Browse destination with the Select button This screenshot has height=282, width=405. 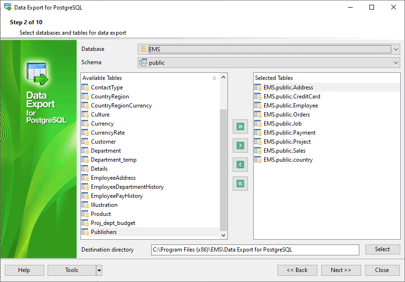click(x=382, y=250)
